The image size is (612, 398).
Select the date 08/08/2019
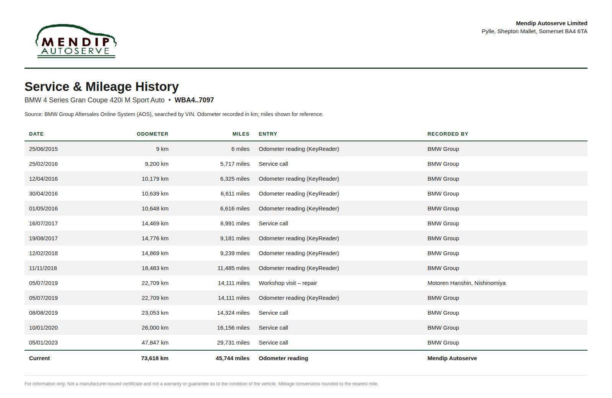point(44,313)
